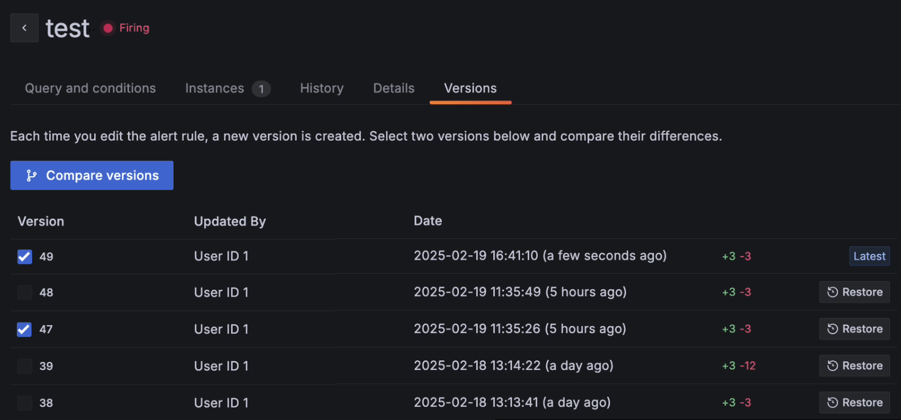The image size is (901, 420).
Task: Click the Version column header
Action: (40, 221)
